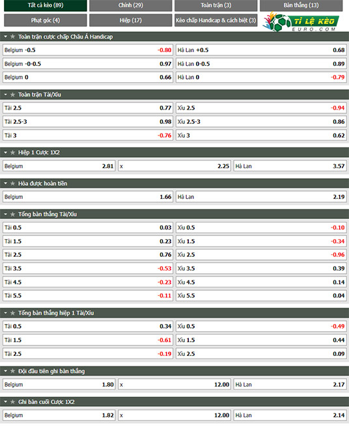This screenshot has width=349, height=427.
Task: Switch to the Chính (29) tab
Action: point(131,5)
